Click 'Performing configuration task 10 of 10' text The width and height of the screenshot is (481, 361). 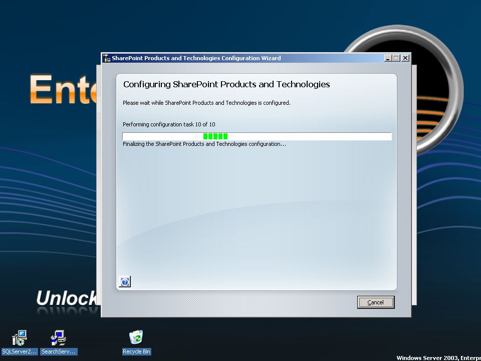click(x=169, y=124)
